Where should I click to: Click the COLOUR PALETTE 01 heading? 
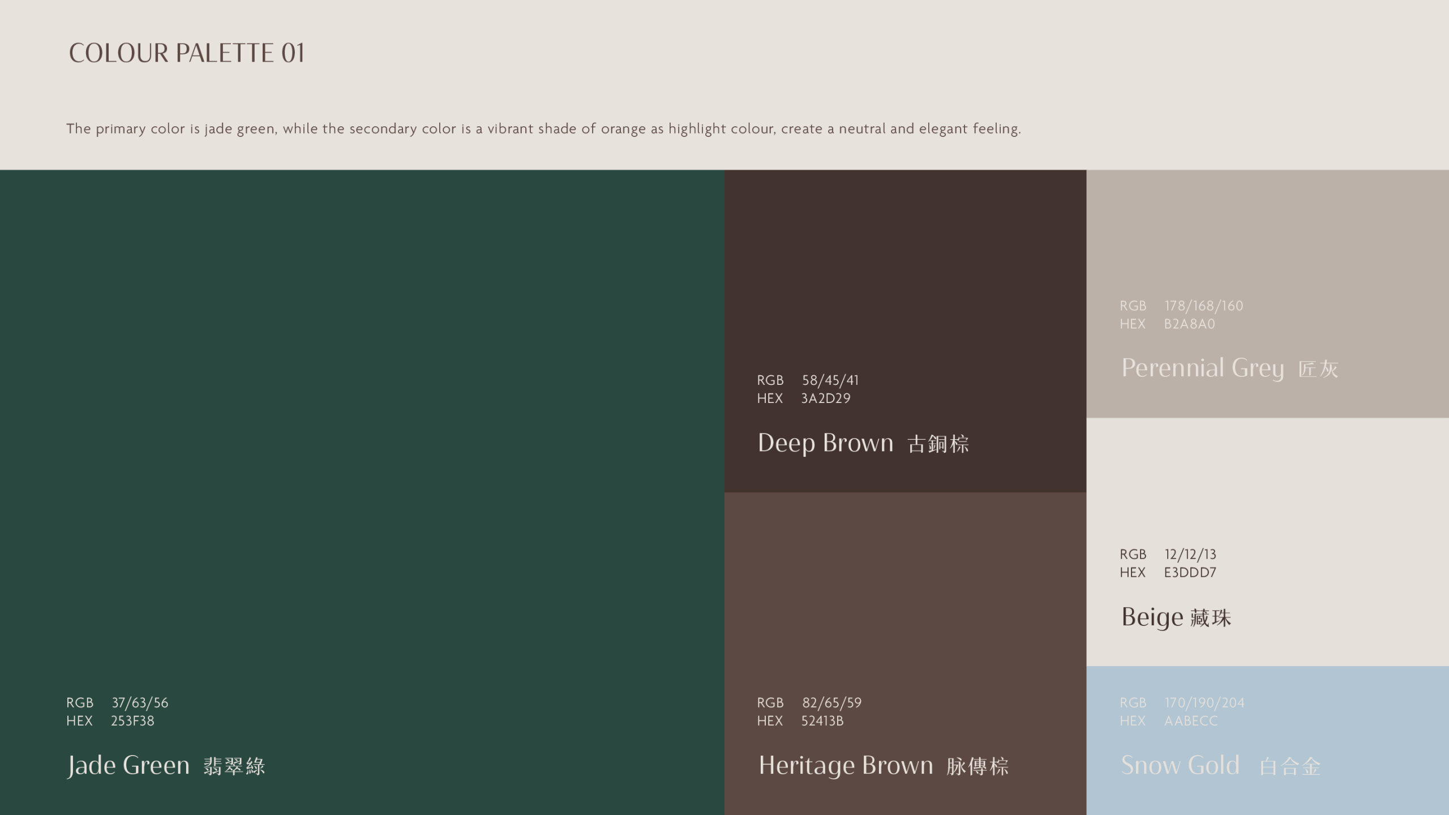186,53
